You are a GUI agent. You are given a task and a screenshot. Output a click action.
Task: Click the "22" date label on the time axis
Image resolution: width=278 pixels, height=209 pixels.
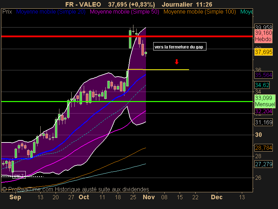195,197
